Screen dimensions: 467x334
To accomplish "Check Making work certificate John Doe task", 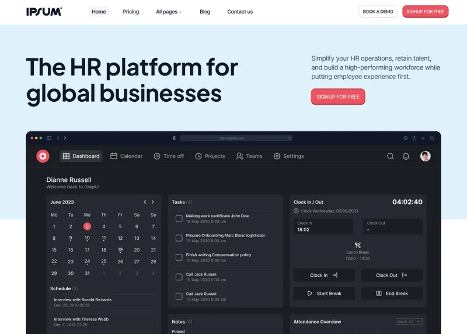I will tap(179, 219).
